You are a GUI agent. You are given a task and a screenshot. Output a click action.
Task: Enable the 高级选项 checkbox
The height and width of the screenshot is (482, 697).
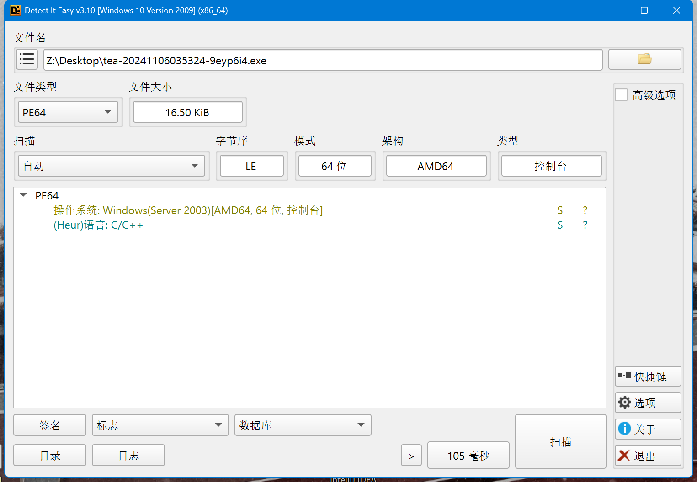coord(621,94)
